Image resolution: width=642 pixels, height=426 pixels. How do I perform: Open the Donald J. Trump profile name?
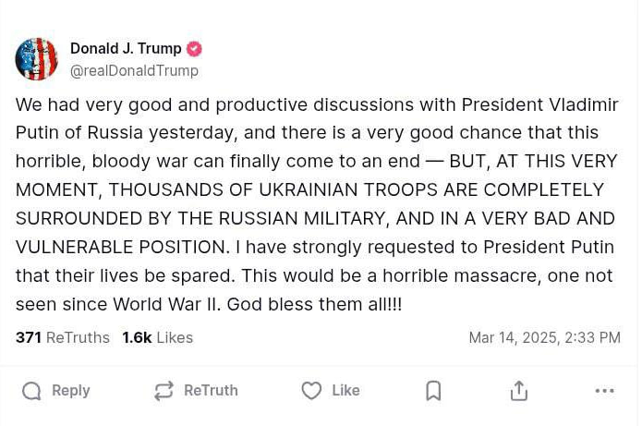[x=126, y=49]
